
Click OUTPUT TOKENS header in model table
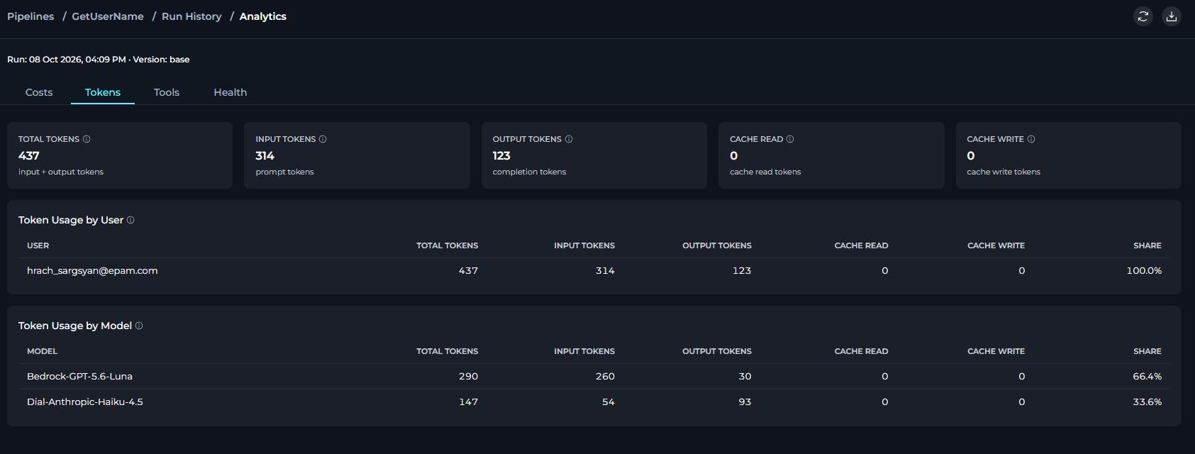tap(717, 351)
